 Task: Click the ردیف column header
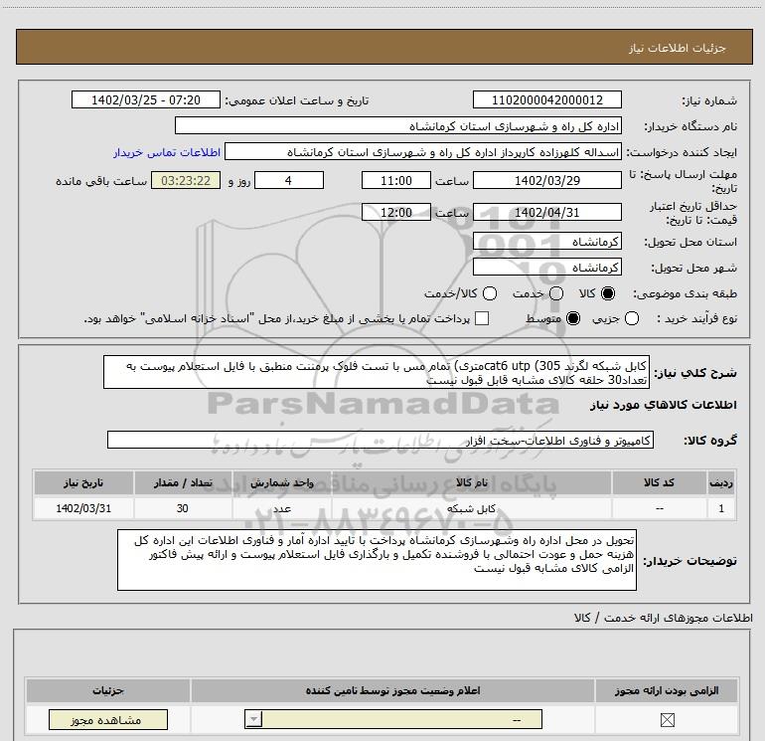[x=721, y=482]
